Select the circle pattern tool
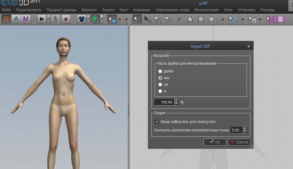Screen dimensions: 293x169 (212, 19)
